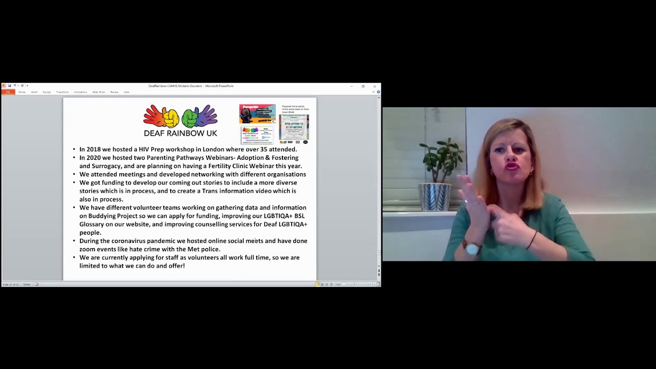Select the Slide Show ribbon tab
Viewport: 656px width, 369px height.
point(99,92)
